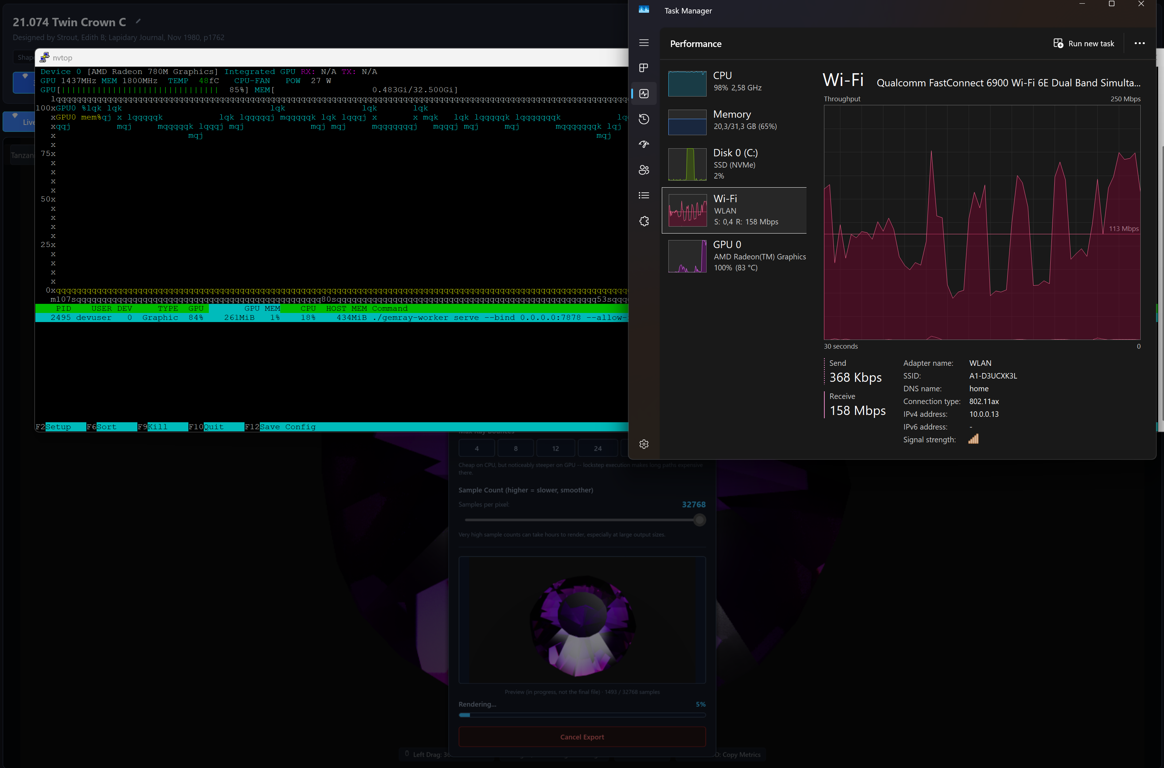
Task: Click the Receive 158 Mbps value
Action: coord(857,411)
